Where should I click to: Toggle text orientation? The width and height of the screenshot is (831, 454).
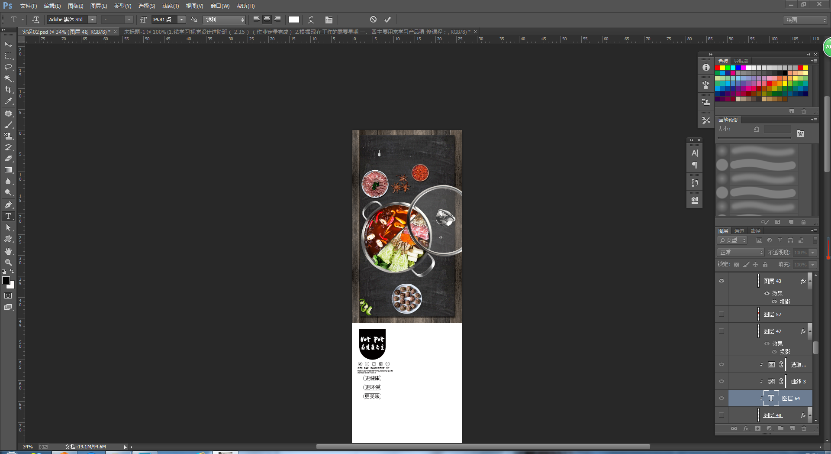coord(35,19)
